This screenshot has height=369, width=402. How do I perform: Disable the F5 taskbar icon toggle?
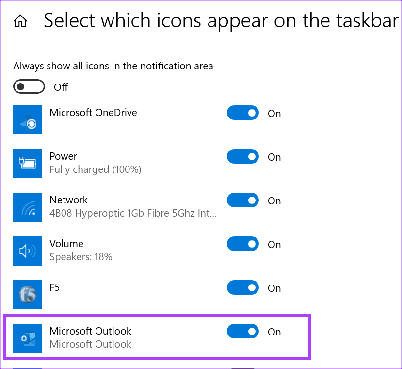tap(243, 287)
